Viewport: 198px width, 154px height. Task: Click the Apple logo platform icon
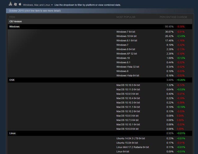tap(20, 4)
